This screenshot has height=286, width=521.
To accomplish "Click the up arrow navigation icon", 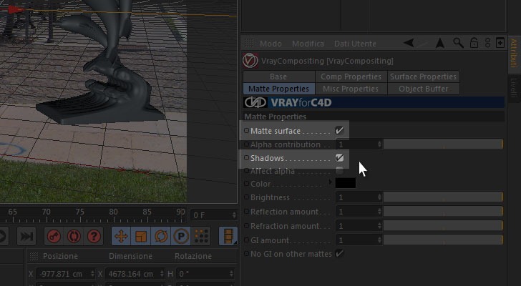I will pos(440,43).
